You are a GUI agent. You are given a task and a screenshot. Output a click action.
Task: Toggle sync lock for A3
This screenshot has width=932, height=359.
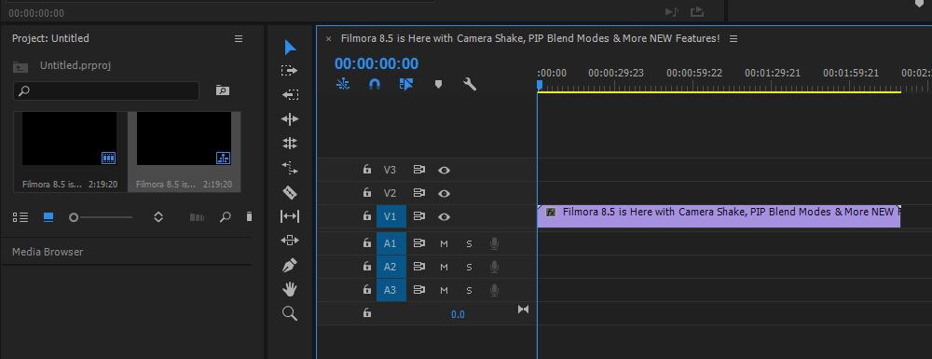tap(419, 290)
